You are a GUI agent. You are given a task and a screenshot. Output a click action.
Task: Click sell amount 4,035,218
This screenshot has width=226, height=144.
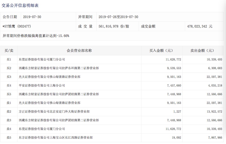tap(215, 86)
